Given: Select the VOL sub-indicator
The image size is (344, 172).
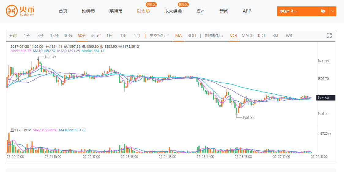Looking at the screenshot, I should pos(234,36).
